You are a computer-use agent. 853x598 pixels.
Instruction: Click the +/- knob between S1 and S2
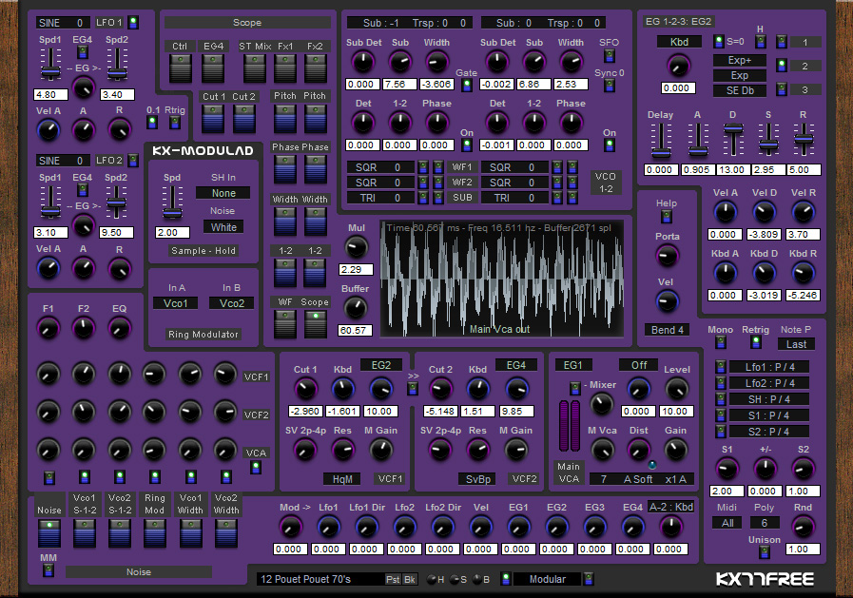coord(765,469)
